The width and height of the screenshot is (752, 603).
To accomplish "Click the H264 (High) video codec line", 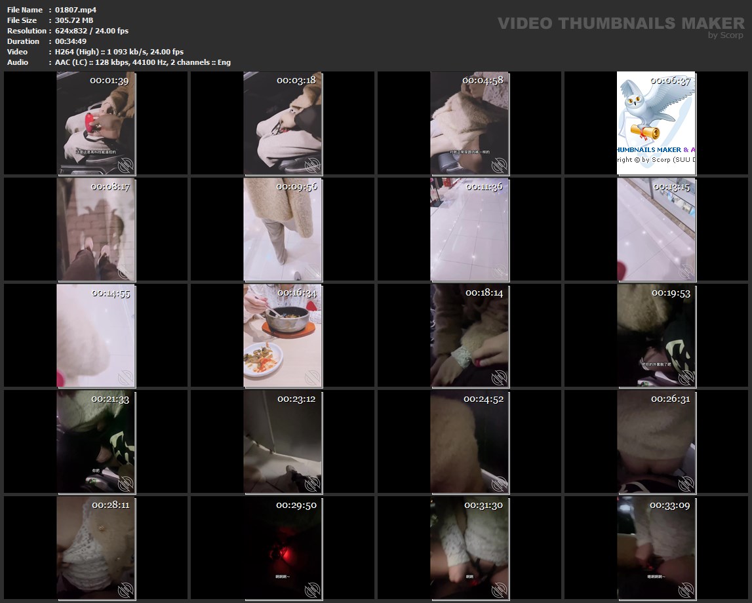I will click(119, 52).
